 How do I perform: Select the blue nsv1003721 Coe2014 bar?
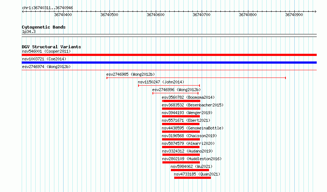[x=169, y=63]
